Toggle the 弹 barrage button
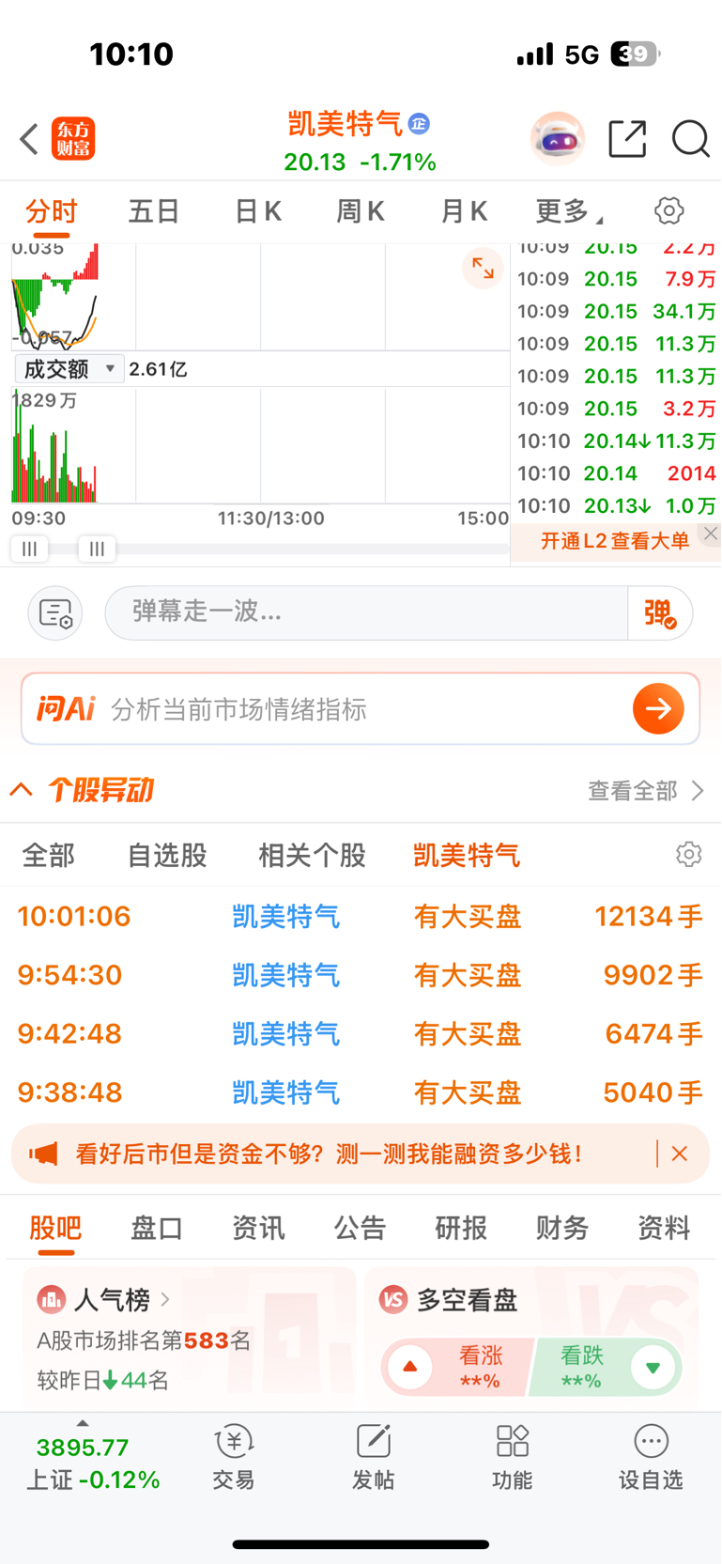 tap(660, 613)
